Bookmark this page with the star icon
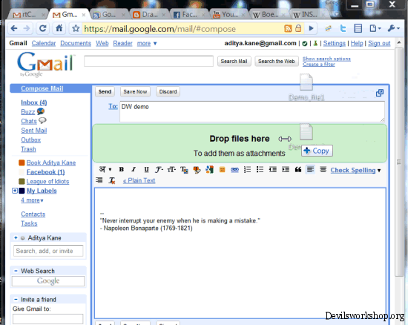 76,28
